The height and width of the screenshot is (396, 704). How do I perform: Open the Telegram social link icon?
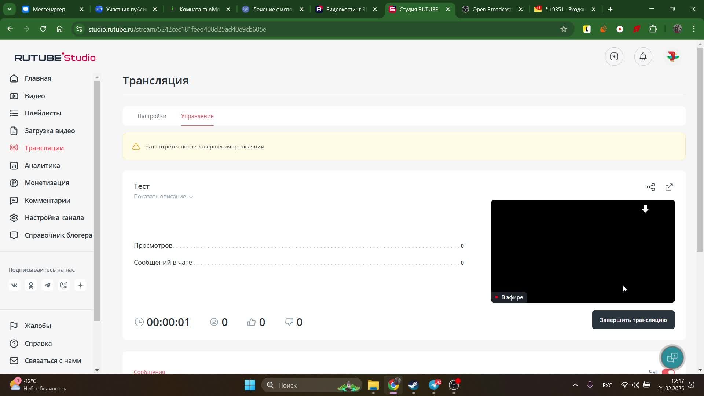[x=47, y=285]
